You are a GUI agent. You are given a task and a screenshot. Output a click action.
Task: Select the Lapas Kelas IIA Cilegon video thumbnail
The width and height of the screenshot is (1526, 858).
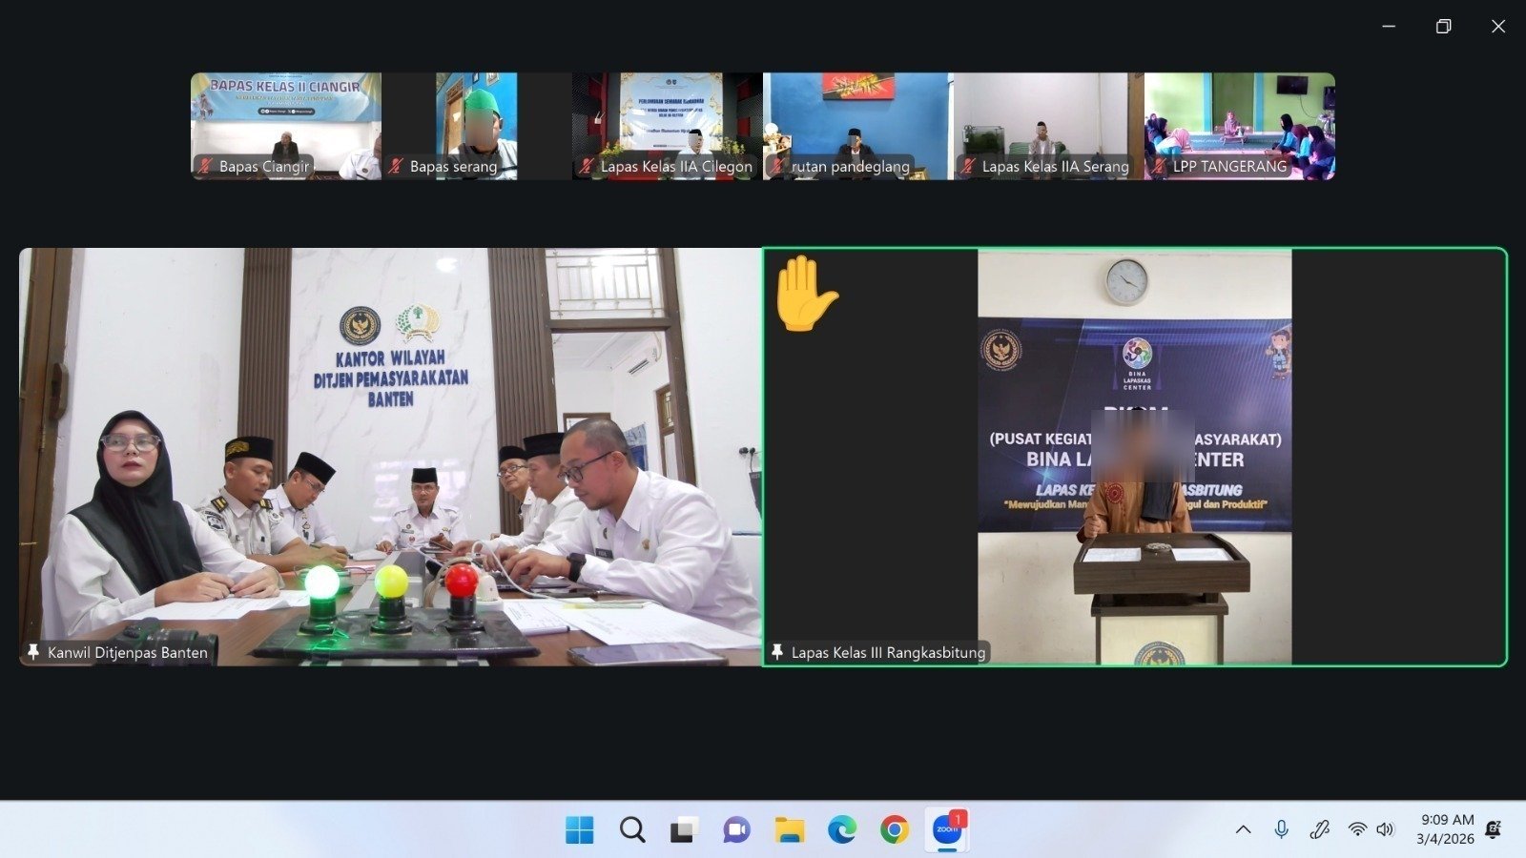tap(667, 124)
